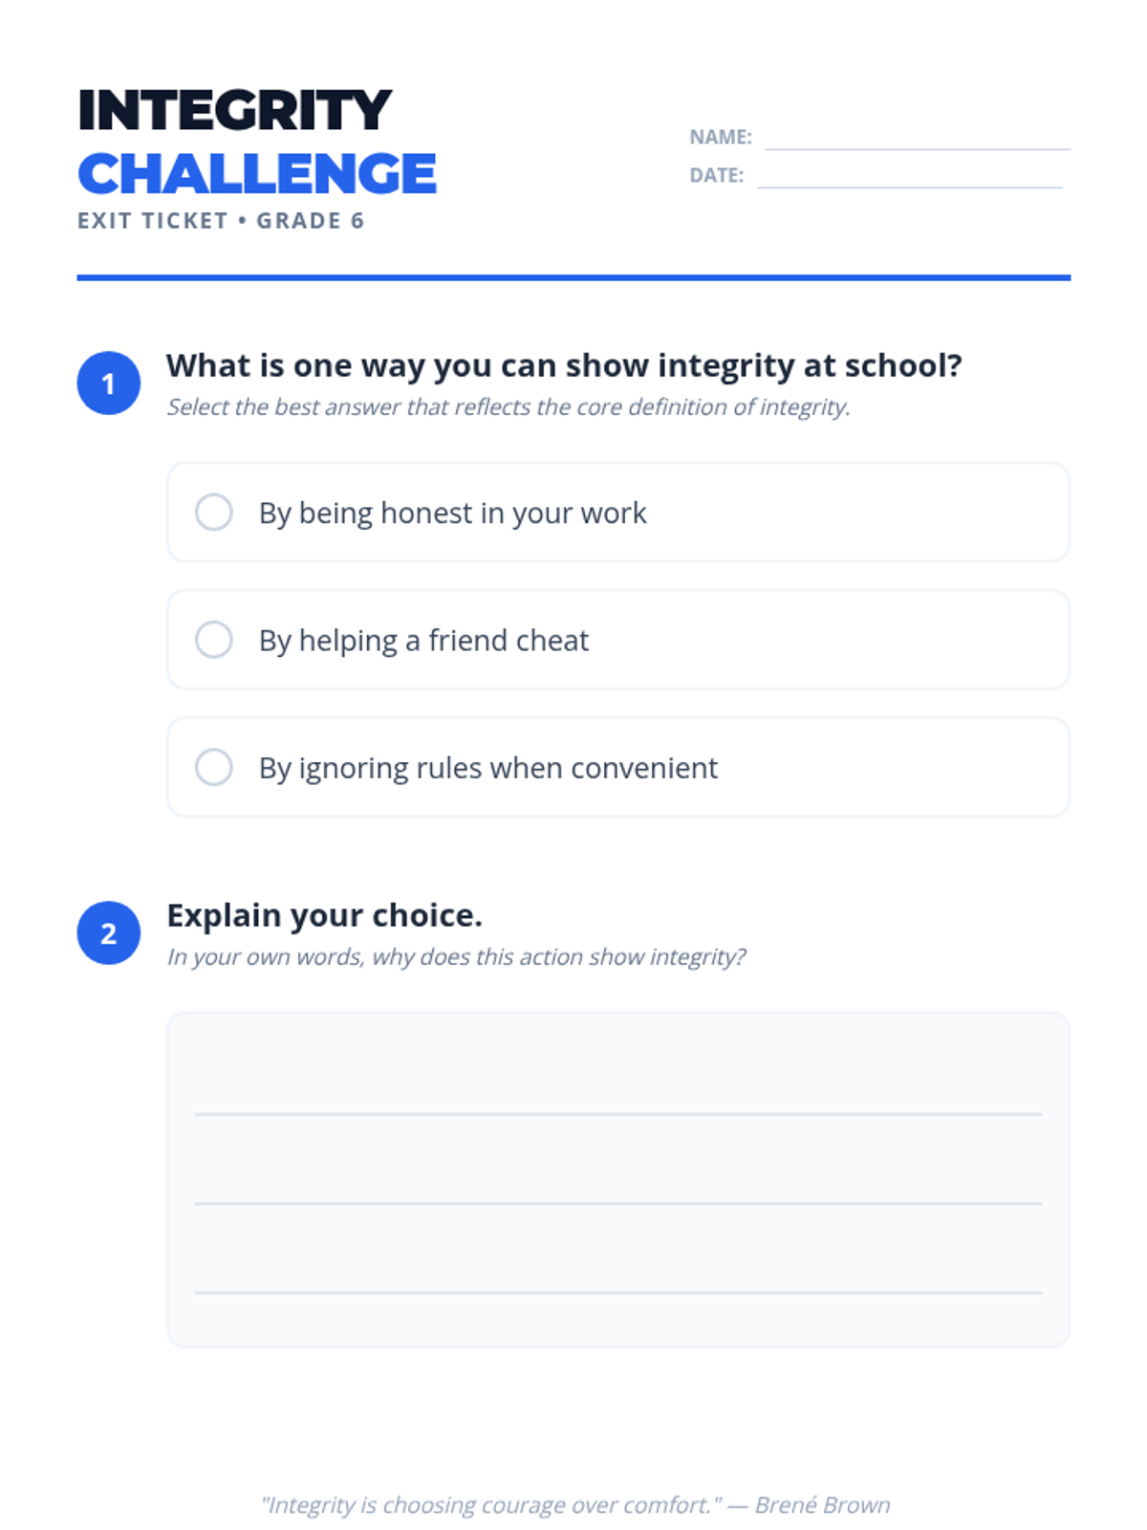Click the first writing line in explanation box
The image size is (1147, 1530).
618,1113
